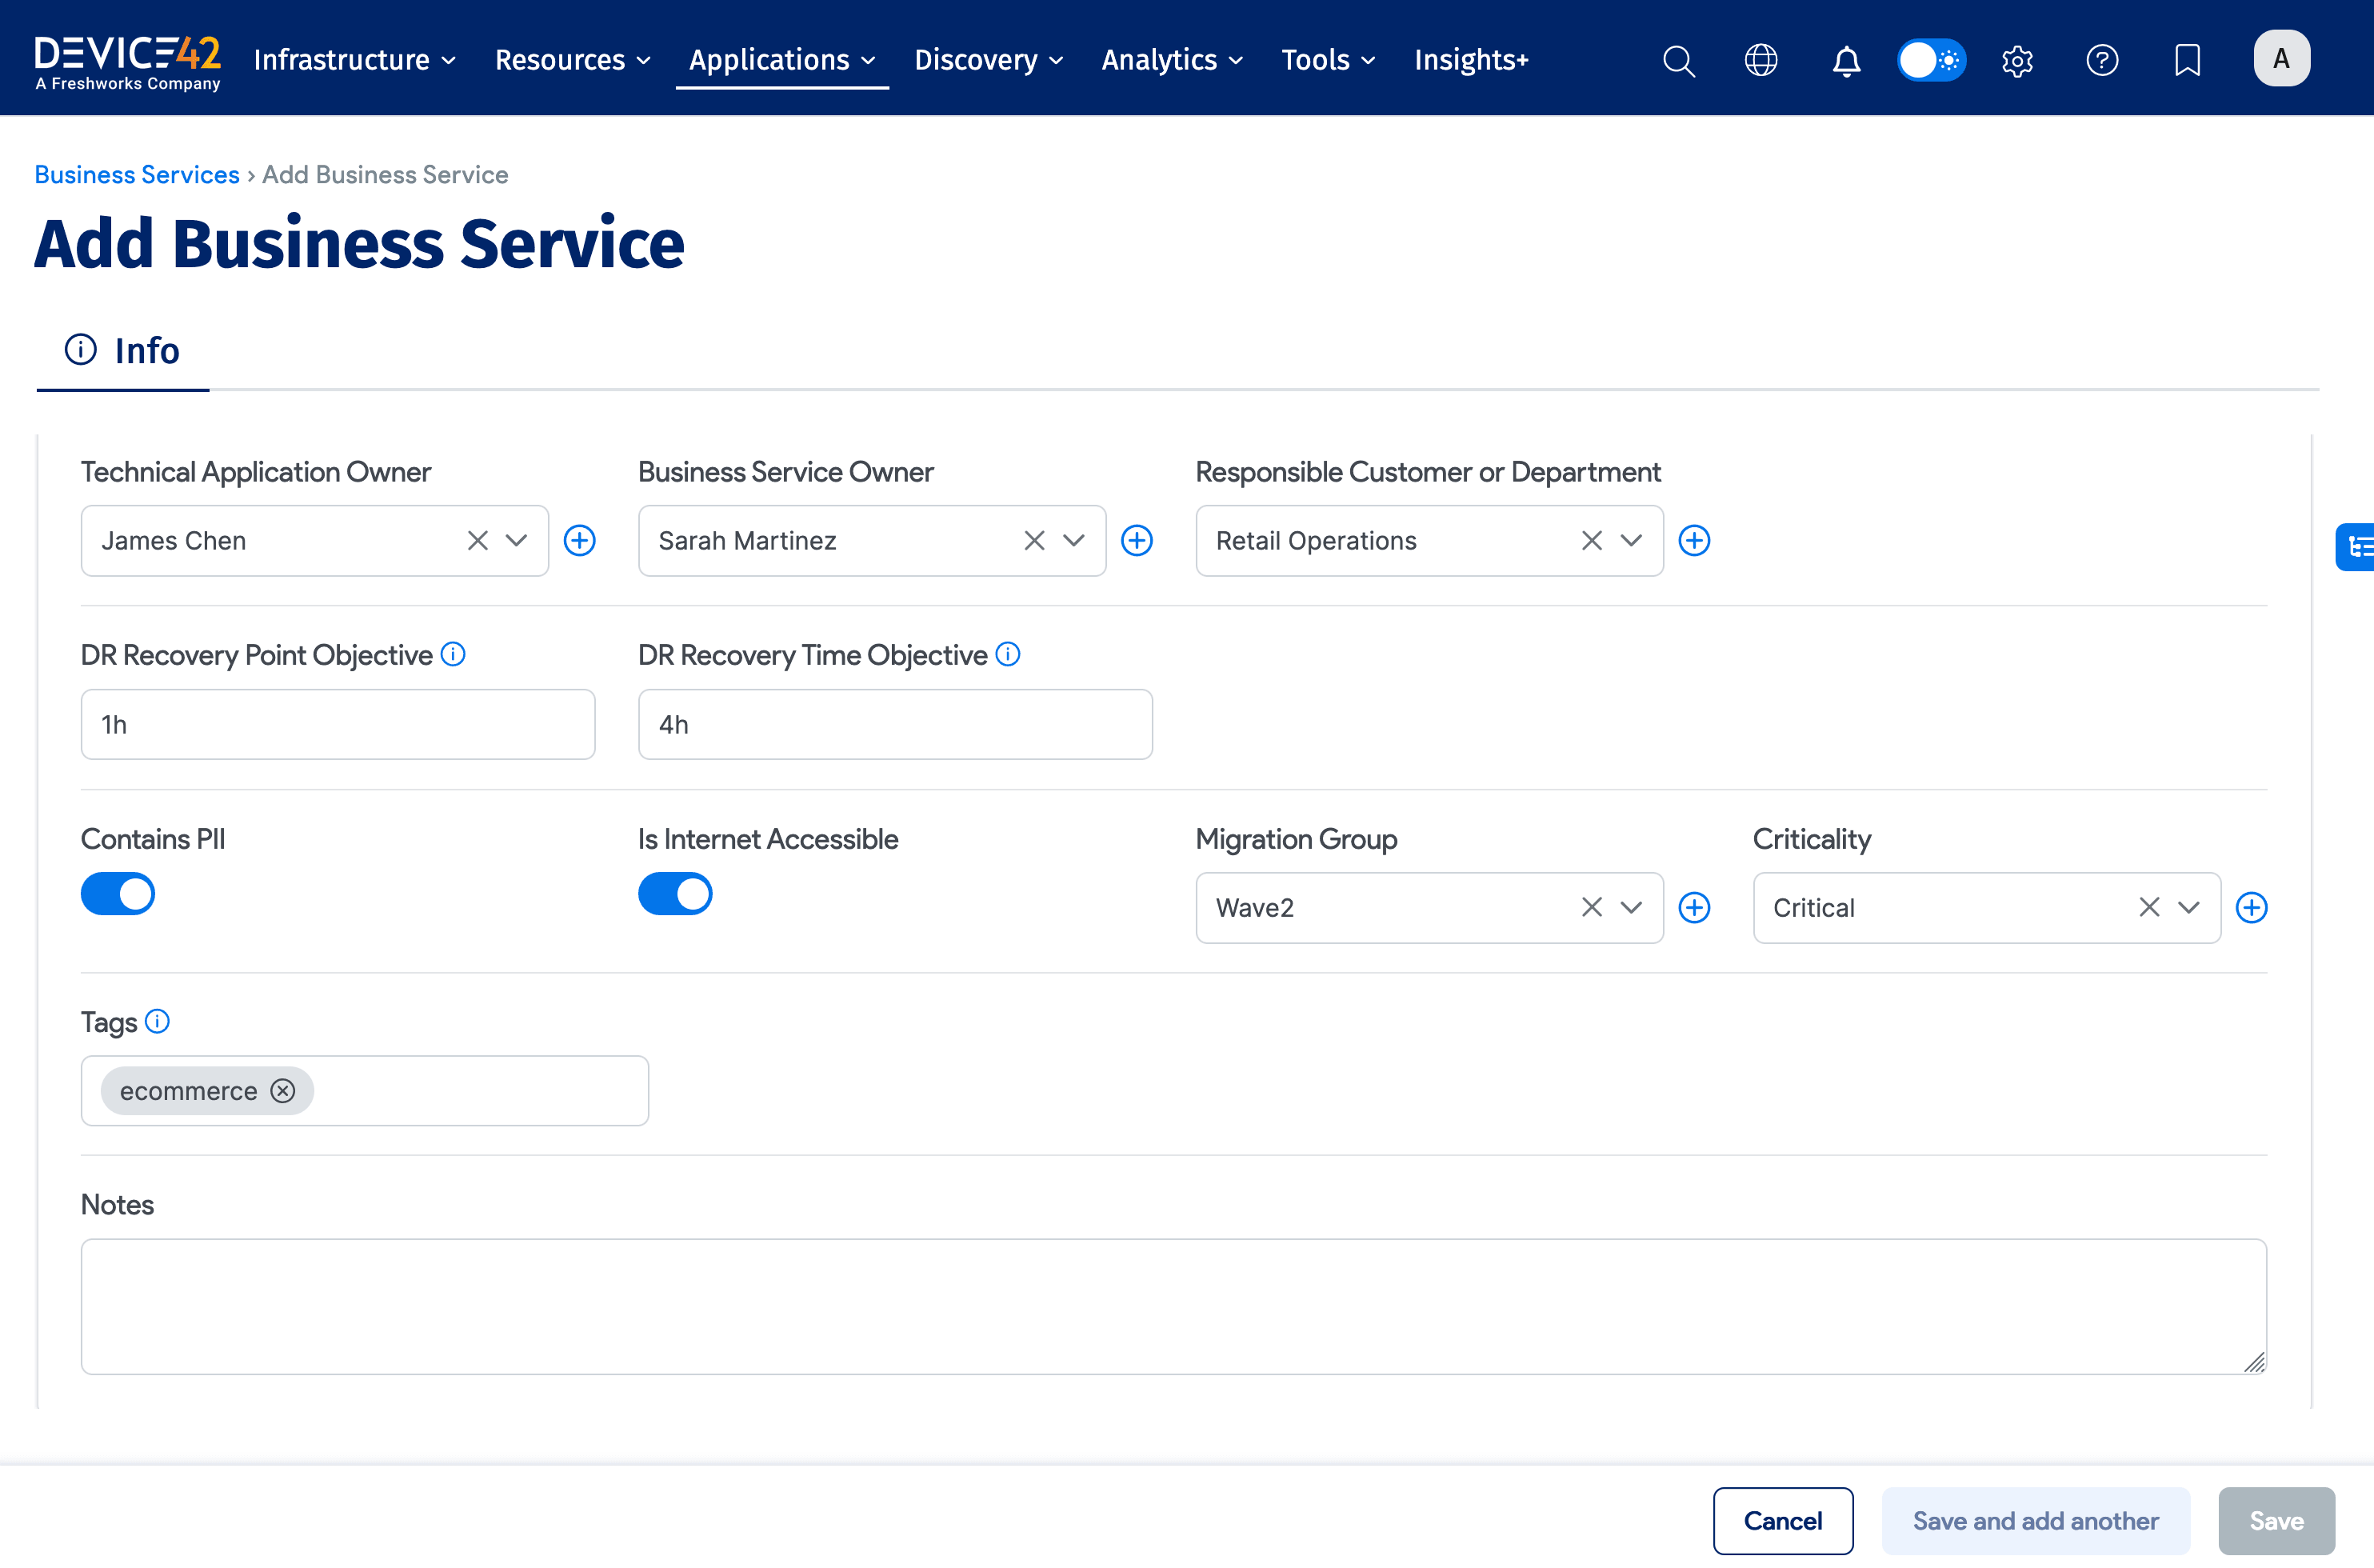Switch the light/dark theme toggle

[1931, 60]
